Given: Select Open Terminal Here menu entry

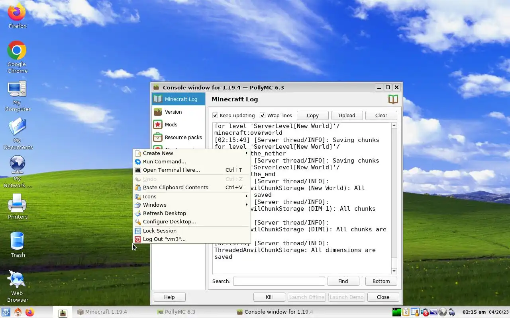Looking at the screenshot, I should (192, 170).
